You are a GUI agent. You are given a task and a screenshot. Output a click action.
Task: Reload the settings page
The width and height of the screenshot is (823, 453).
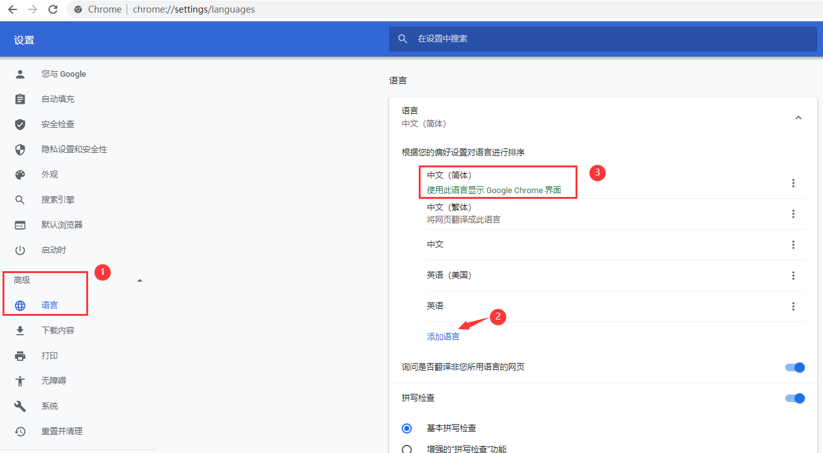point(53,9)
